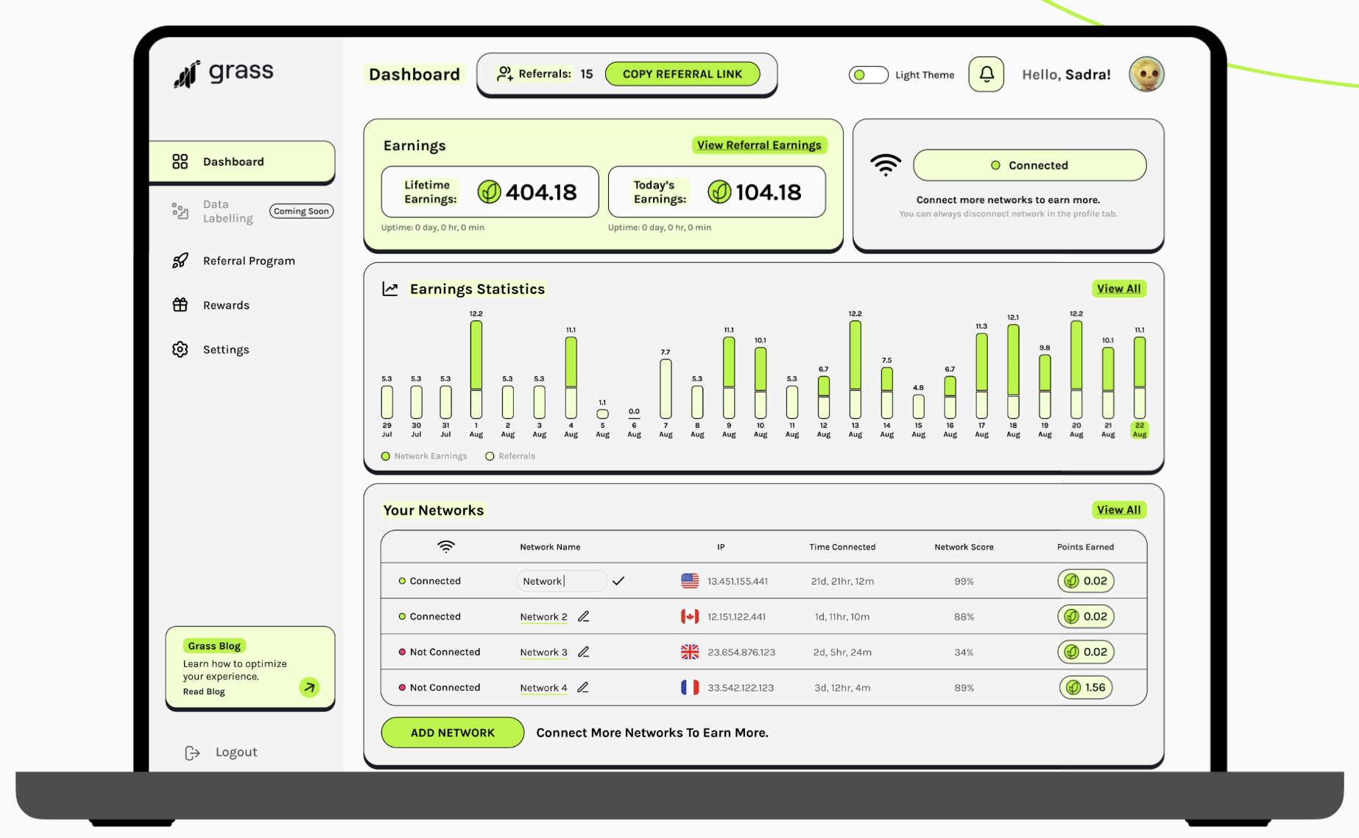Open the Grass Blog arrow button
The height and width of the screenshot is (838, 1359).
pyautogui.click(x=309, y=687)
